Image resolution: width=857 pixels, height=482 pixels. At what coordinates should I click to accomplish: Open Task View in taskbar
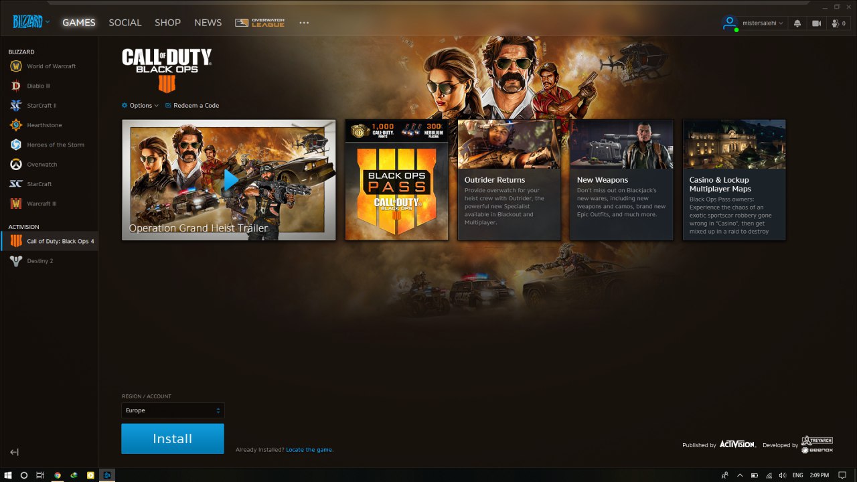coord(40,475)
